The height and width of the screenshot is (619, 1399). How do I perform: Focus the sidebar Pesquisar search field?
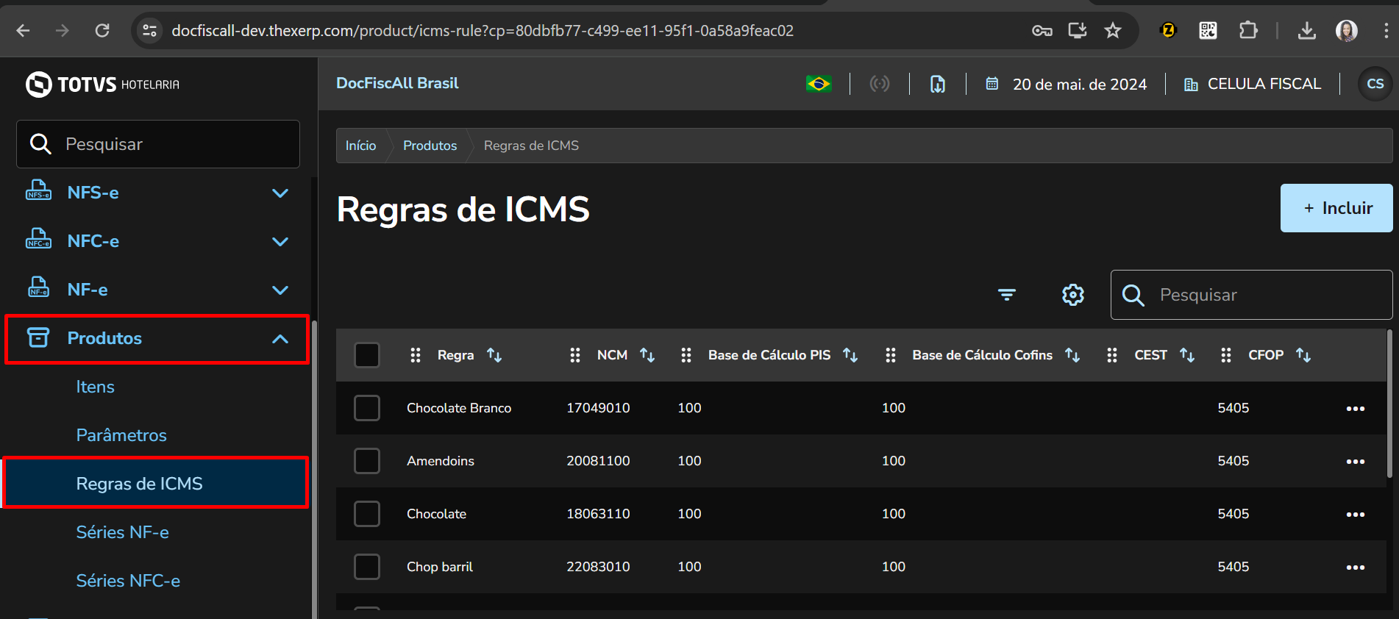coord(158,144)
